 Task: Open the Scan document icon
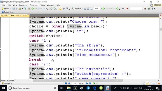point(25,9)
